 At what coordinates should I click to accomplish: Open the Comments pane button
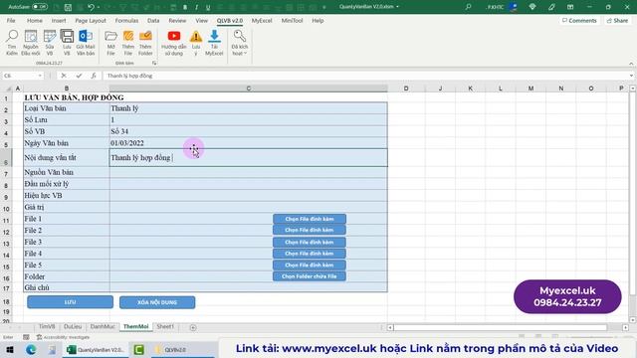[579, 20]
